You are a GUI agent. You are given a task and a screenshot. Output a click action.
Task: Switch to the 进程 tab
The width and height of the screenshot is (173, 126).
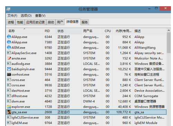pyautogui.click(x=11, y=22)
